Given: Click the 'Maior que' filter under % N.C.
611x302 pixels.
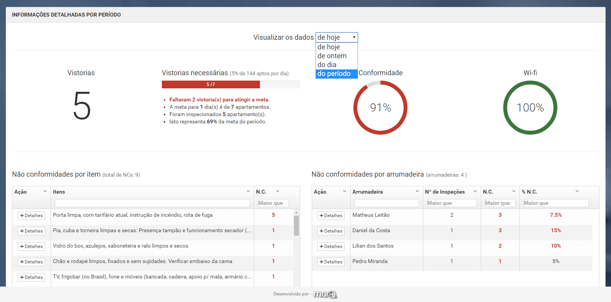Looking at the screenshot, I should point(556,203).
